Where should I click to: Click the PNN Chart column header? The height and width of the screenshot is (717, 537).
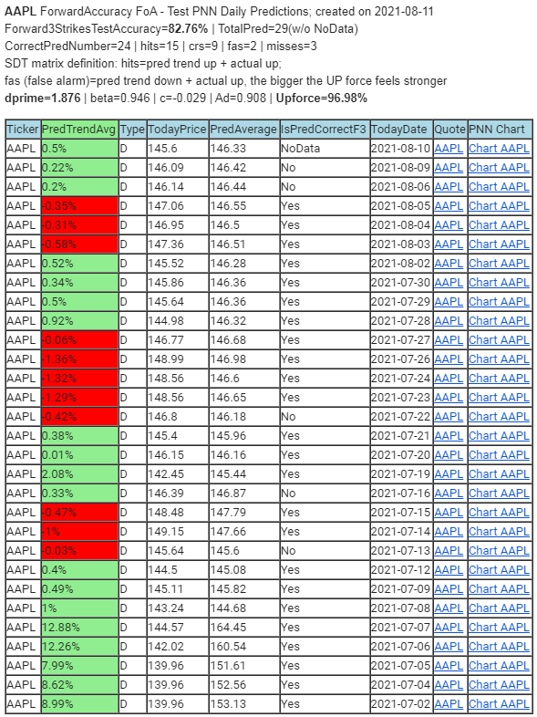pyautogui.click(x=500, y=130)
